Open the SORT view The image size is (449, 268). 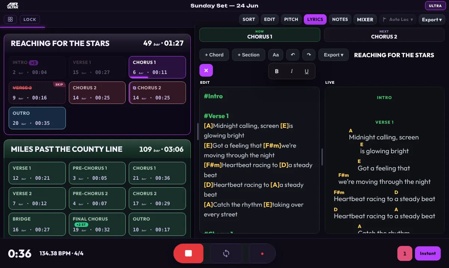tap(249, 19)
